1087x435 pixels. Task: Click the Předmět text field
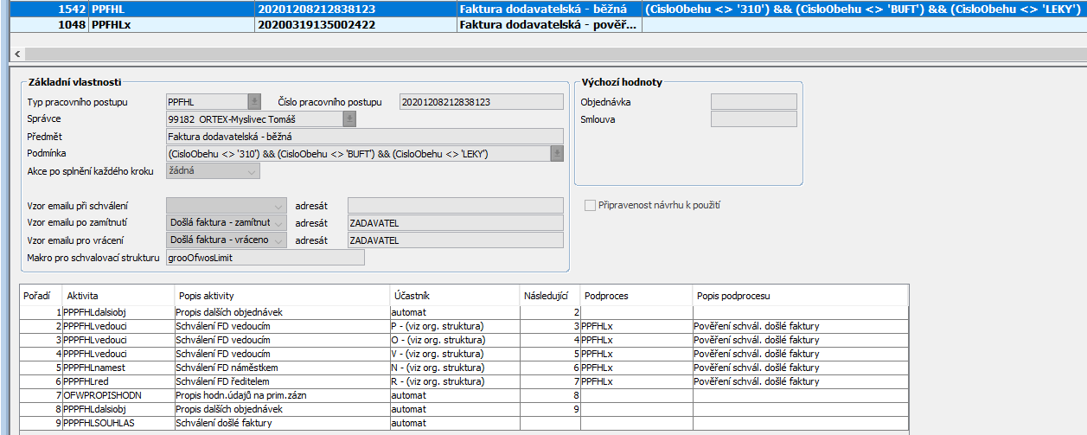[x=364, y=136]
